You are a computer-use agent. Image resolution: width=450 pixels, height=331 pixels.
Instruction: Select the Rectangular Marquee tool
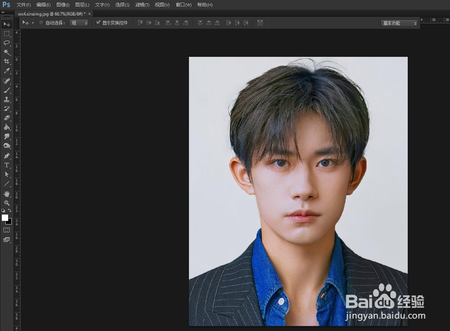click(x=7, y=34)
